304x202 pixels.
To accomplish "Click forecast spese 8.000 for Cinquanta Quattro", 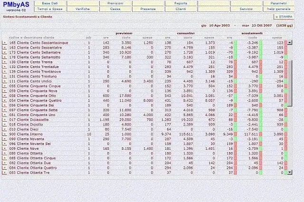I will pyautogui.click(x=148, y=100).
